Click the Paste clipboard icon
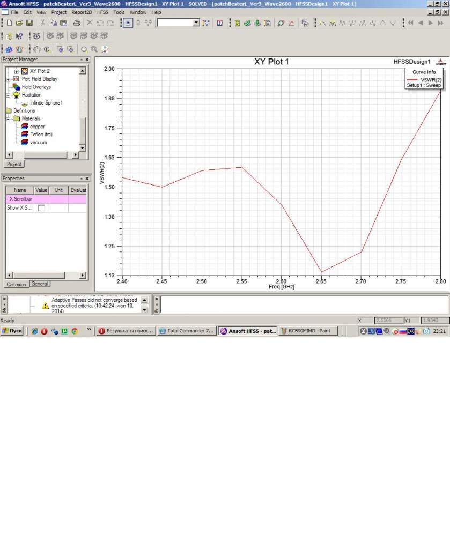The width and height of the screenshot is (450, 549). [63, 23]
